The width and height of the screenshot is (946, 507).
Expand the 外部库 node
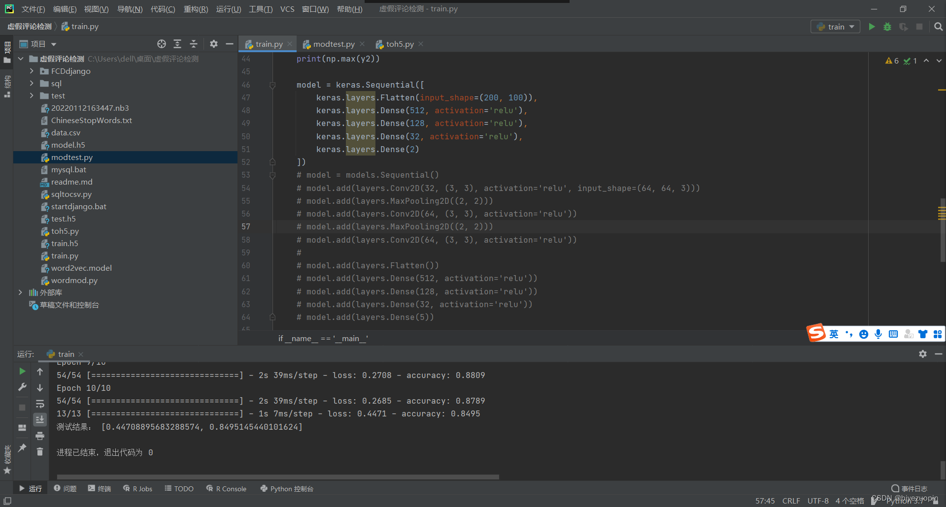tap(21, 292)
